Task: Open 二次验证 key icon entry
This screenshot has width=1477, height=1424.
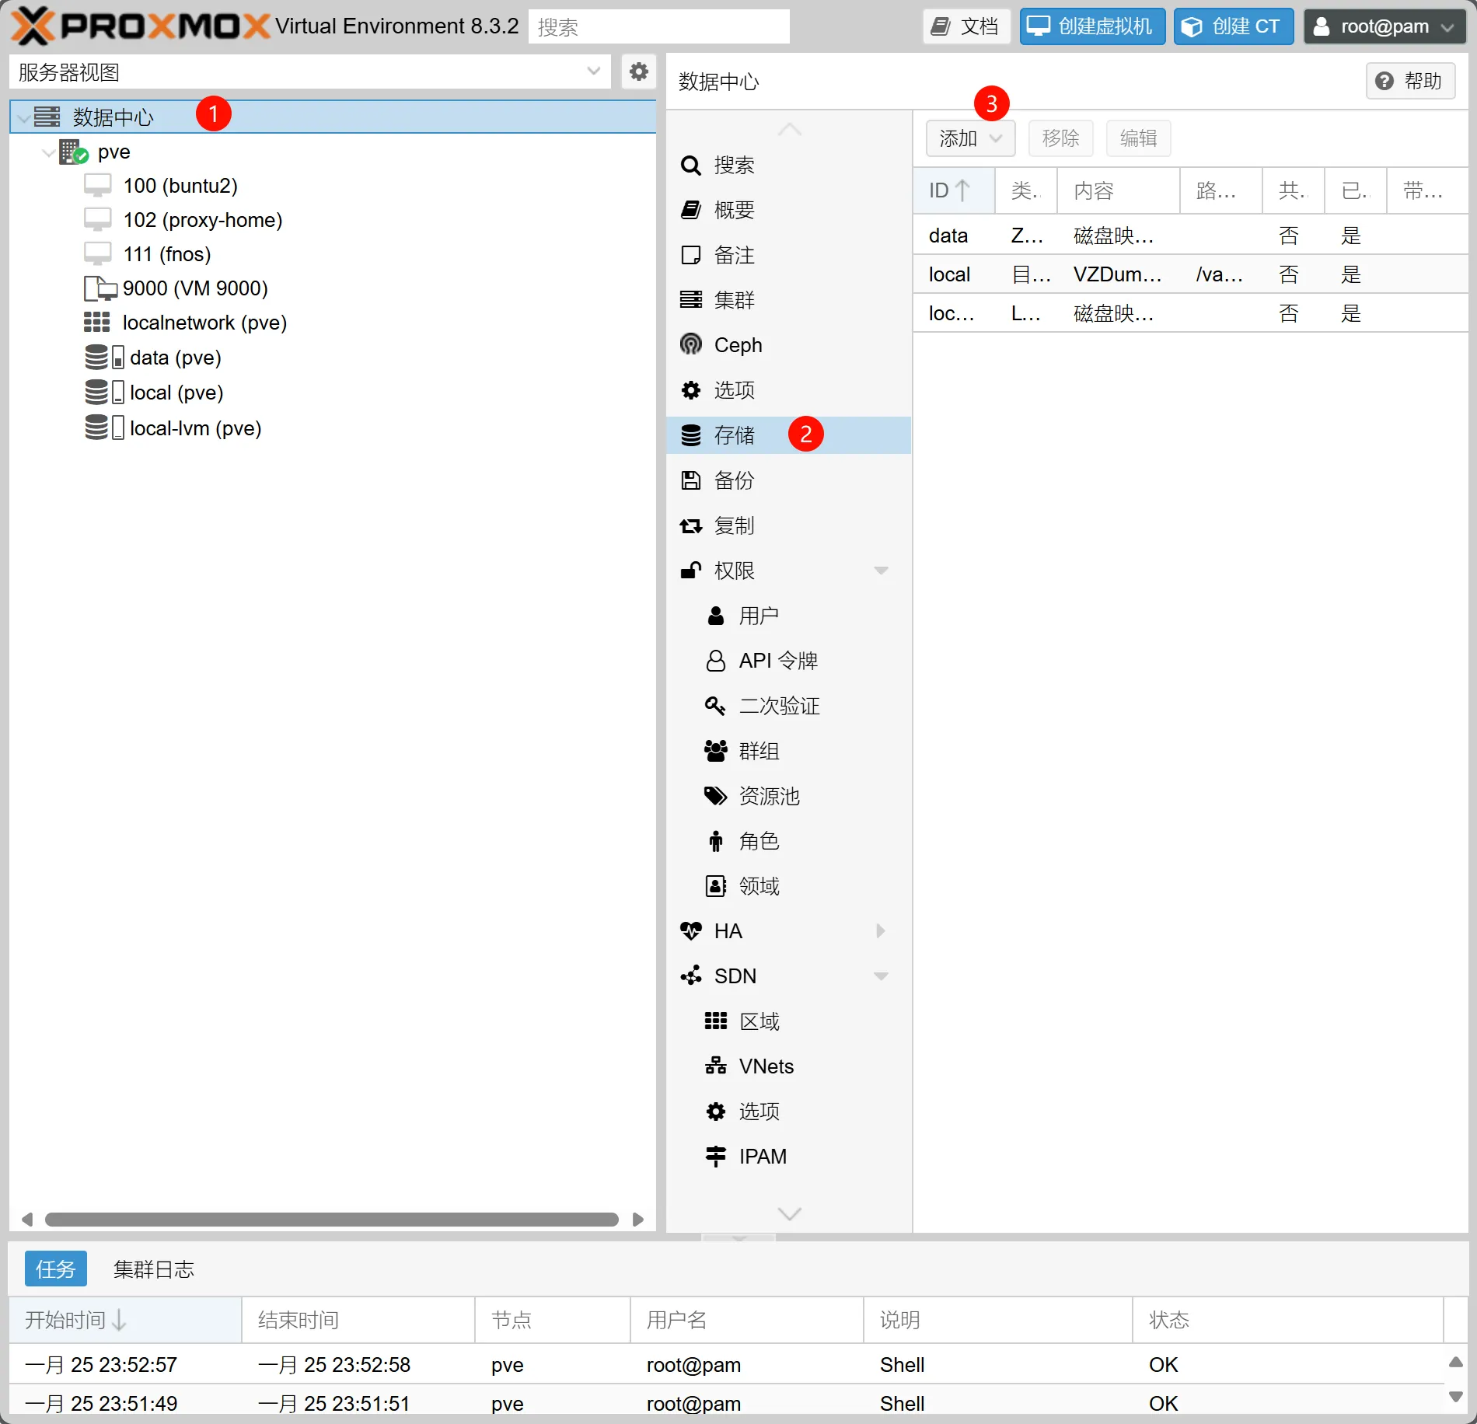Action: click(x=715, y=706)
